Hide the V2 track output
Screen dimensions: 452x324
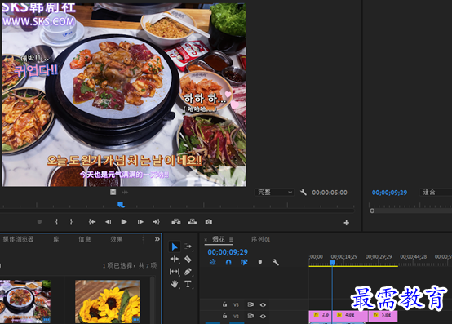coord(263,316)
